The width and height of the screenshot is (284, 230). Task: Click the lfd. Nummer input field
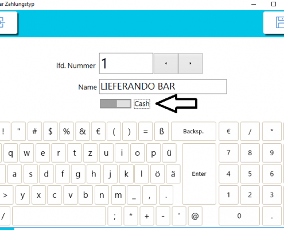(x=126, y=63)
